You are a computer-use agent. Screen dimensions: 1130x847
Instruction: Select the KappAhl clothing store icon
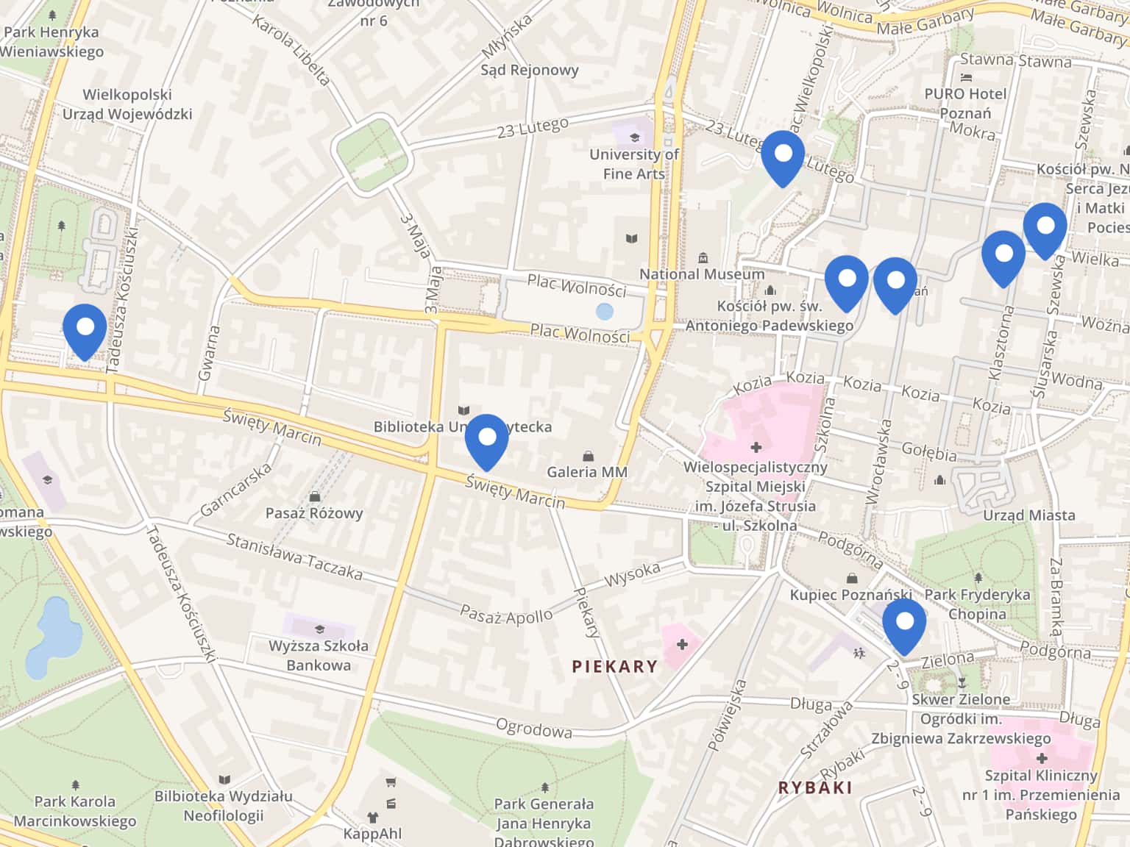point(373,818)
